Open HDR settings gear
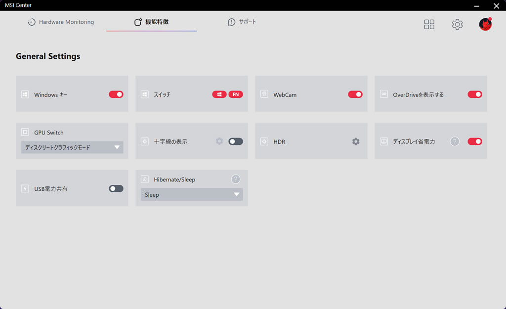 [356, 141]
